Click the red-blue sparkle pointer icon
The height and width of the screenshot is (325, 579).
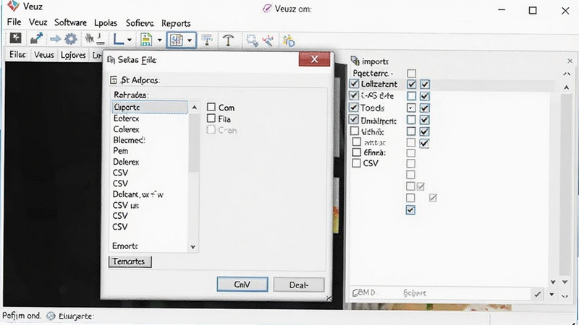(268, 40)
